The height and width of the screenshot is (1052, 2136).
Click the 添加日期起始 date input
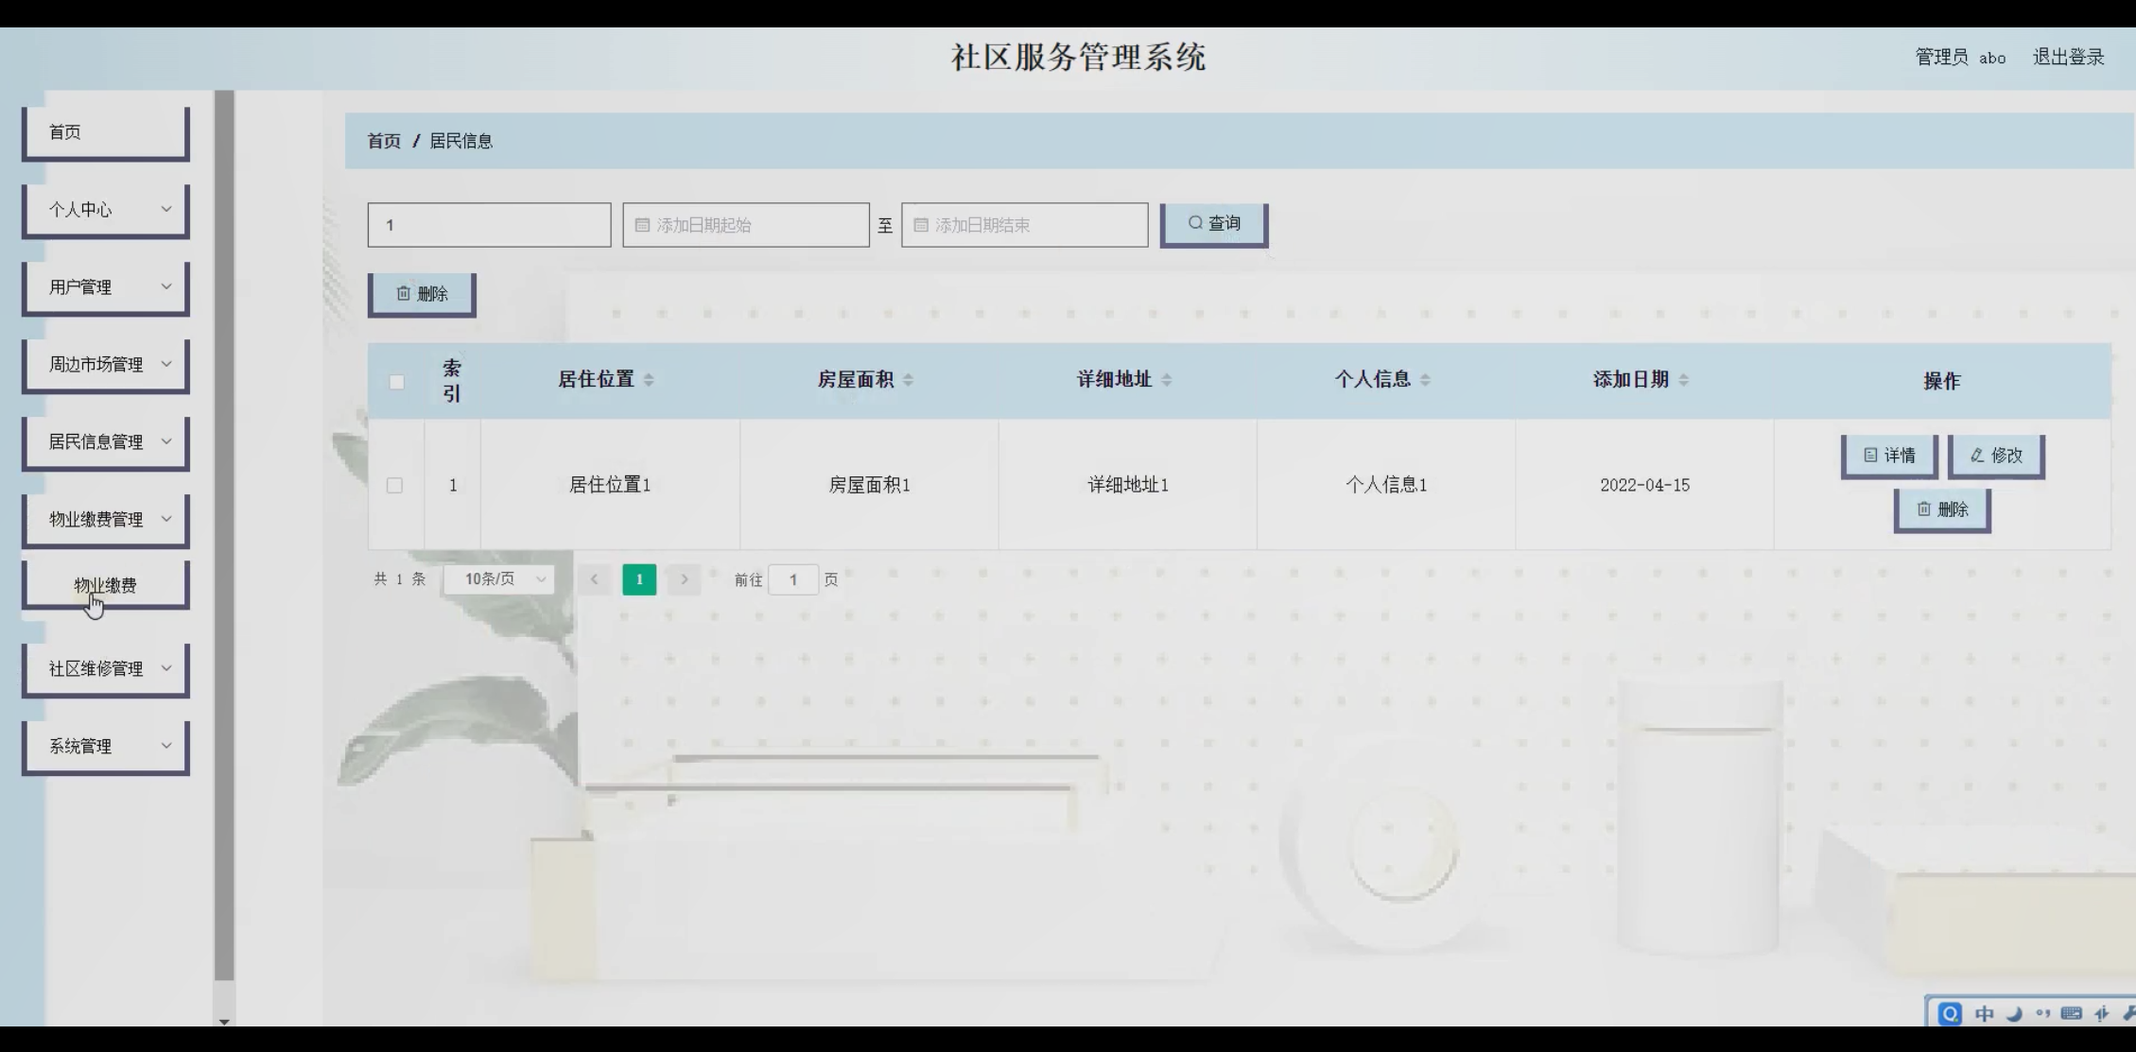(745, 226)
